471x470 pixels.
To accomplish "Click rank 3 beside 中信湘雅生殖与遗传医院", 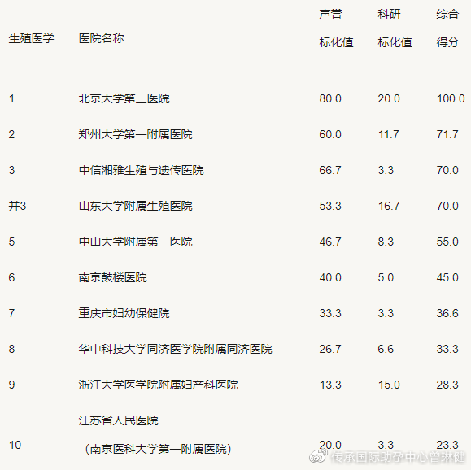I will 11,170.
